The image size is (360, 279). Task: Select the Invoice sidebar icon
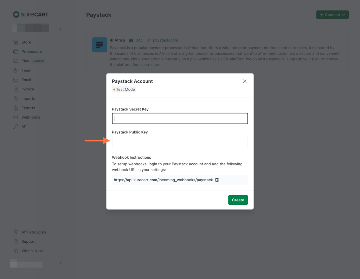(15, 89)
